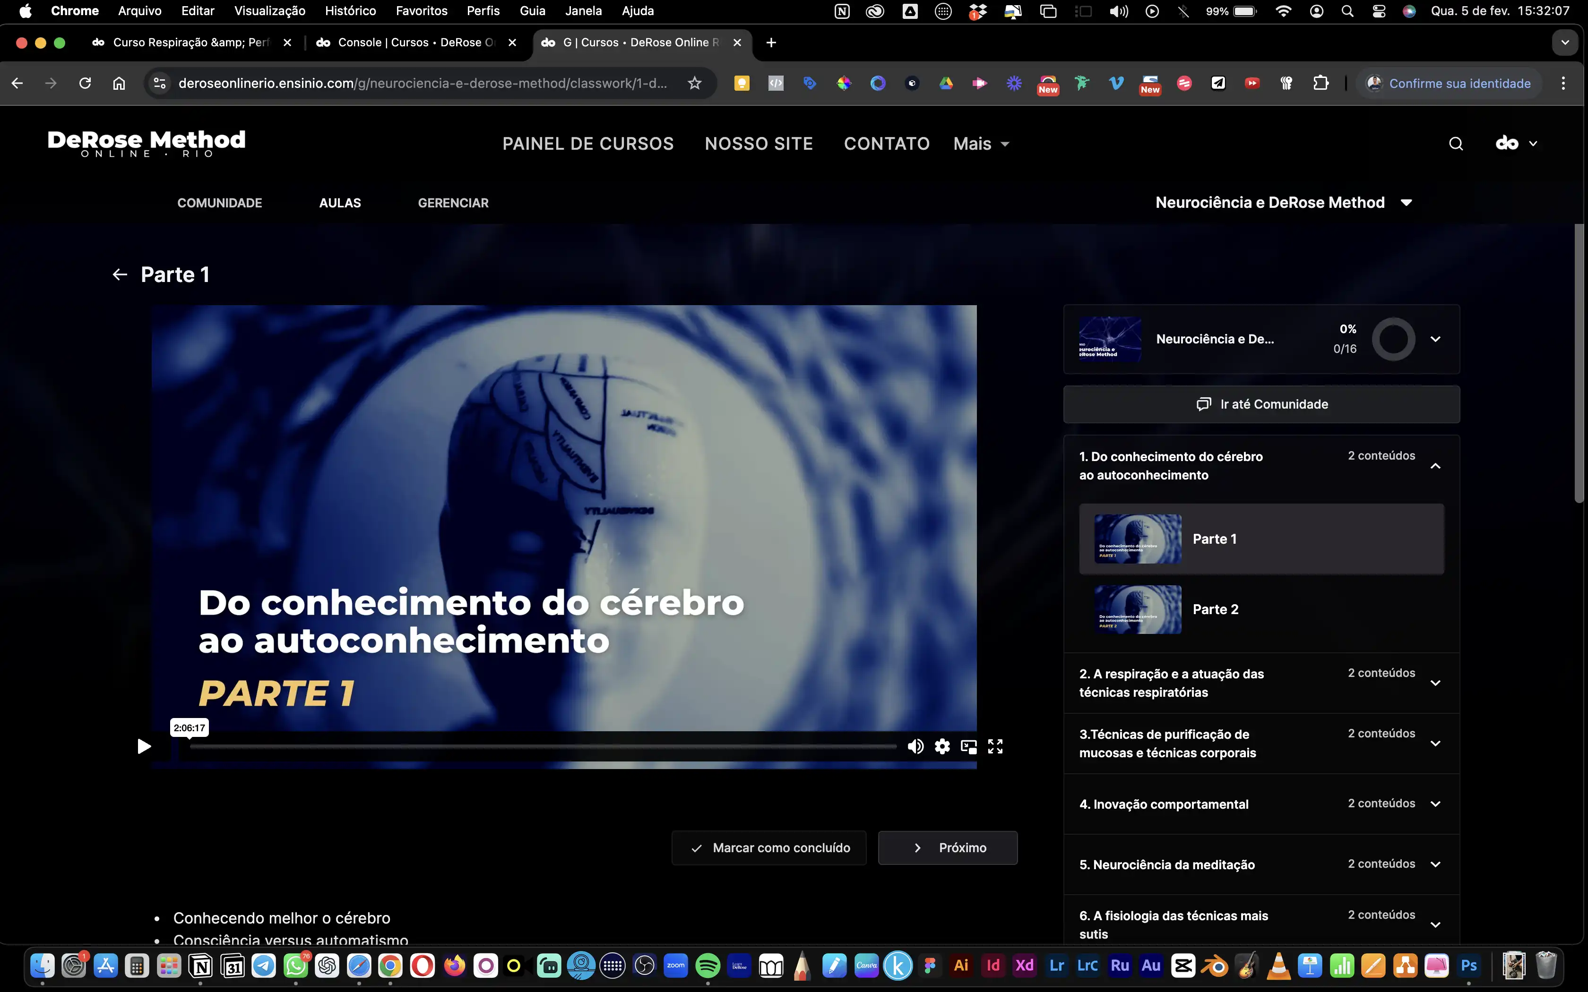Enable picture-in-picture mode on the video
The image size is (1588, 992).
[x=968, y=746]
